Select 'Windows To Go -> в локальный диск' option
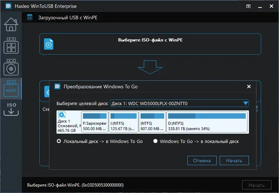 pyautogui.click(x=155, y=141)
